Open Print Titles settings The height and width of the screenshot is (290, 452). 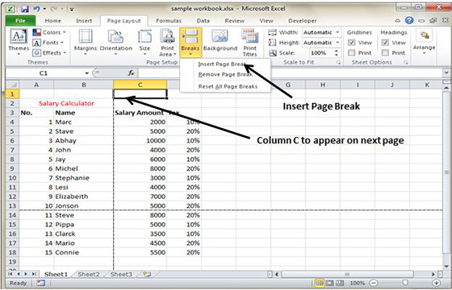pyautogui.click(x=249, y=43)
